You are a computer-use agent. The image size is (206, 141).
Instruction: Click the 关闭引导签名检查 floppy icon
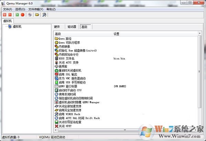56,122
